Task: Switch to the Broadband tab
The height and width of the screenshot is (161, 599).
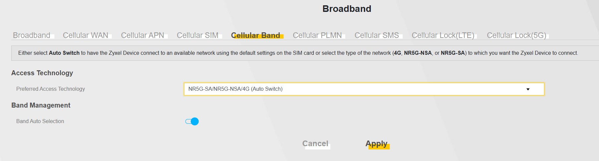Action: [x=32, y=35]
